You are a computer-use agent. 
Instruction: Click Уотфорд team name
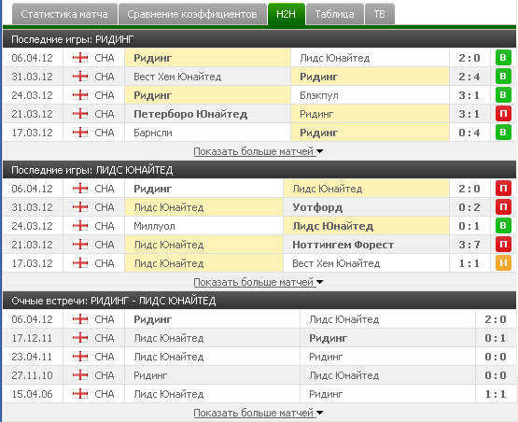coord(317,207)
